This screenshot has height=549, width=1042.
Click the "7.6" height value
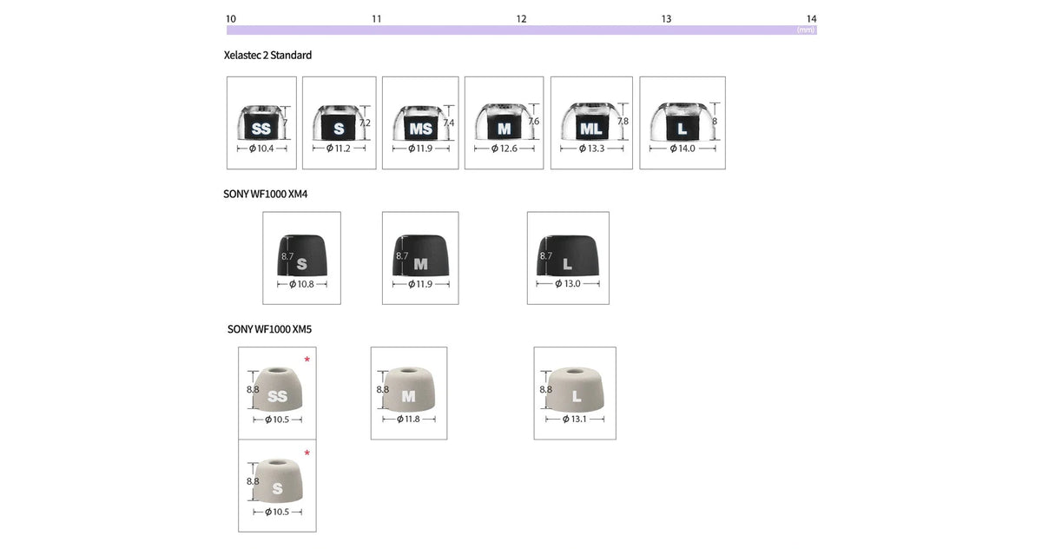[533, 122]
